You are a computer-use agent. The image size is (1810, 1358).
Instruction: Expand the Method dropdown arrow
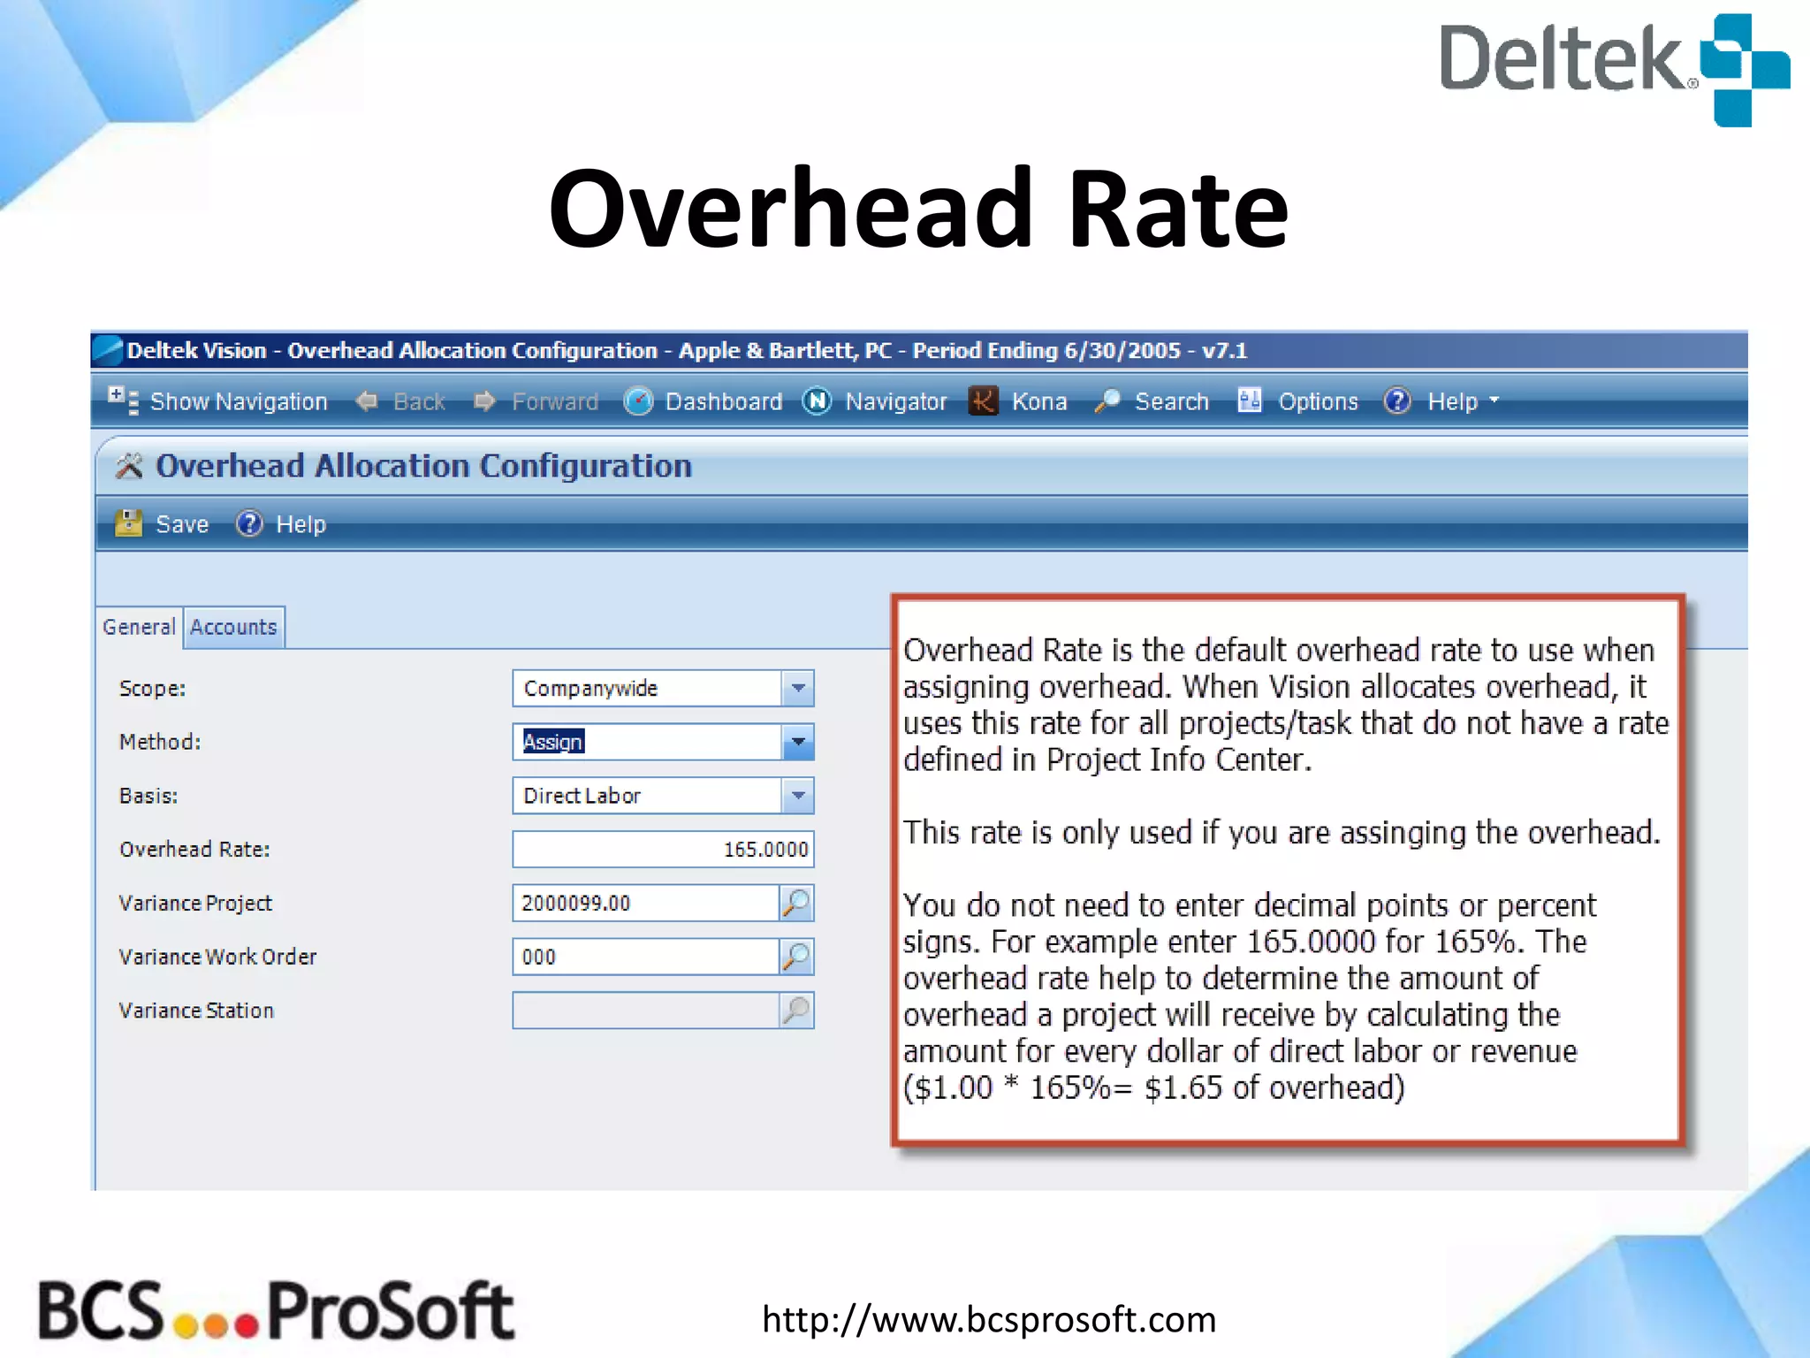tap(798, 742)
